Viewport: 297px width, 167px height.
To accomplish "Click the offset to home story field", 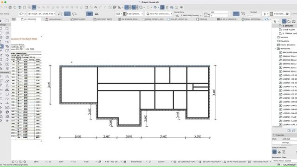I will pos(219,15).
